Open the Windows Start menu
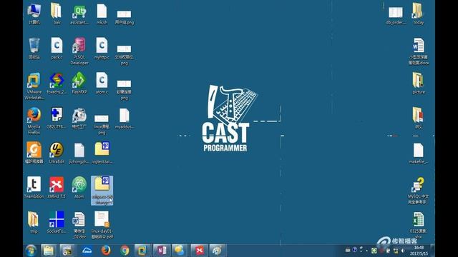The width and height of the screenshot is (458, 257). [31, 251]
